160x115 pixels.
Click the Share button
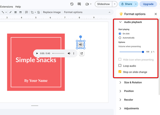pyautogui.click(x=126, y=4)
